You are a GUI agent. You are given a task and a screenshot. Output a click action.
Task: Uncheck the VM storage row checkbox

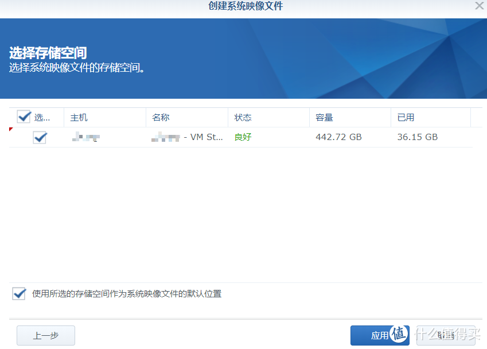40,138
